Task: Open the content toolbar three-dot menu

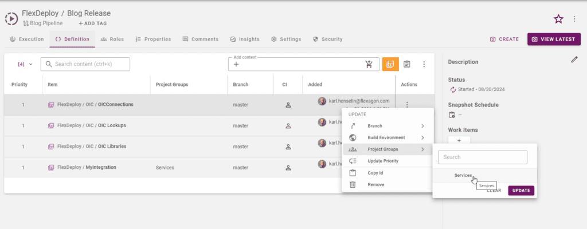Action: [x=424, y=64]
